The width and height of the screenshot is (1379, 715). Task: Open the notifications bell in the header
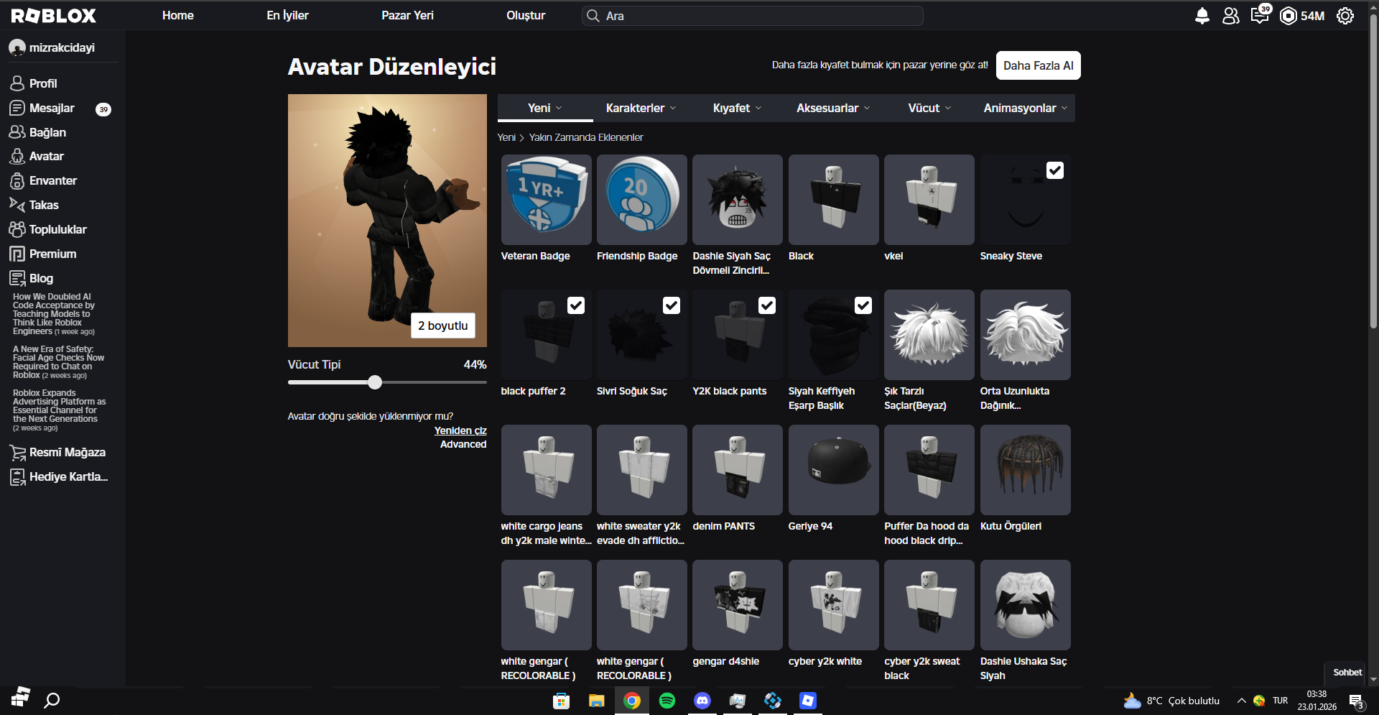coord(1202,16)
